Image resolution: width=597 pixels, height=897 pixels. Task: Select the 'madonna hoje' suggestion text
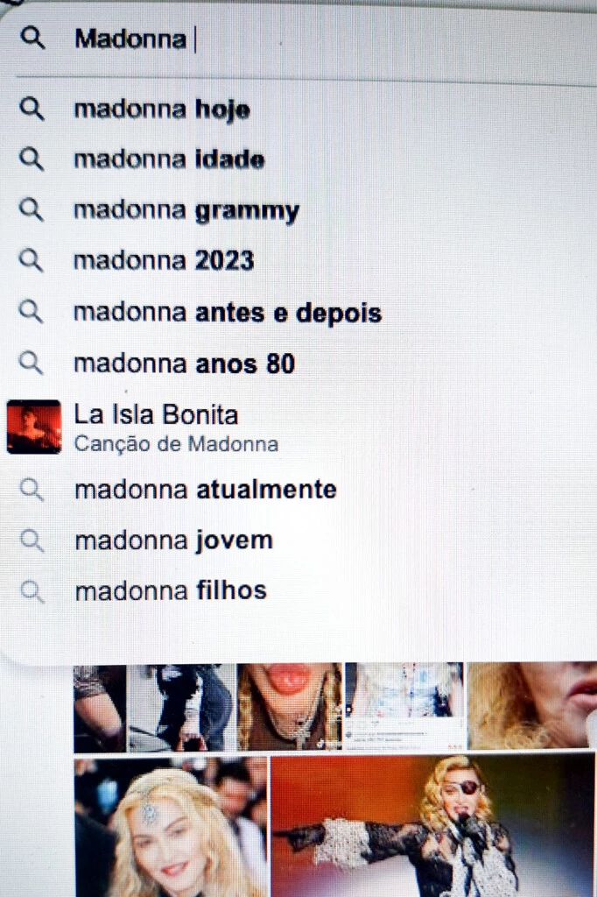click(x=163, y=109)
